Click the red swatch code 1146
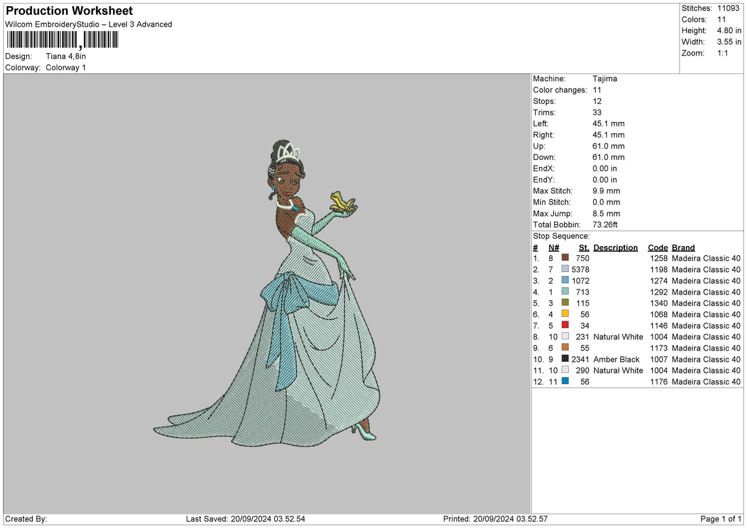The image size is (747, 528). (565, 325)
